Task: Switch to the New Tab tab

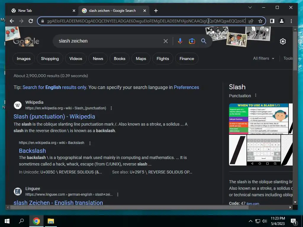Action: point(42,11)
